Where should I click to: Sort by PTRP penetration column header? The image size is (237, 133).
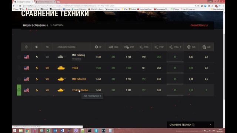tap(159, 47)
